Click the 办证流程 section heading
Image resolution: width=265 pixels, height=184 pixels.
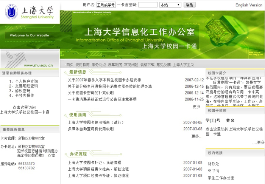78,154
